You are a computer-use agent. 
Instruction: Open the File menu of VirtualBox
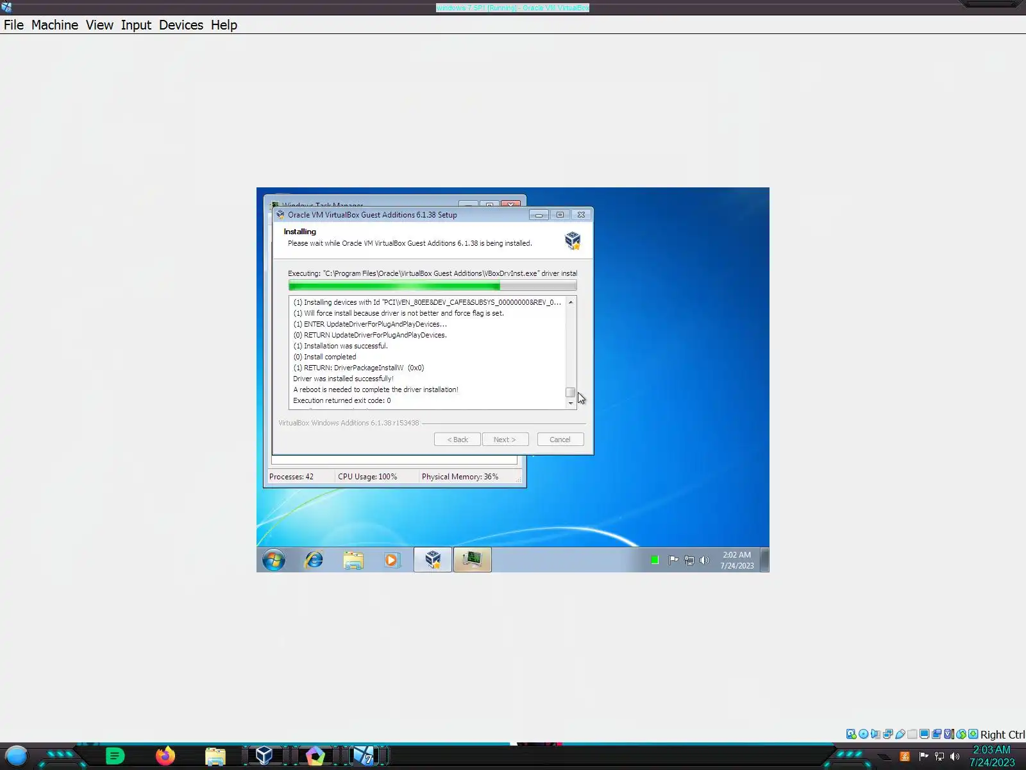13,25
